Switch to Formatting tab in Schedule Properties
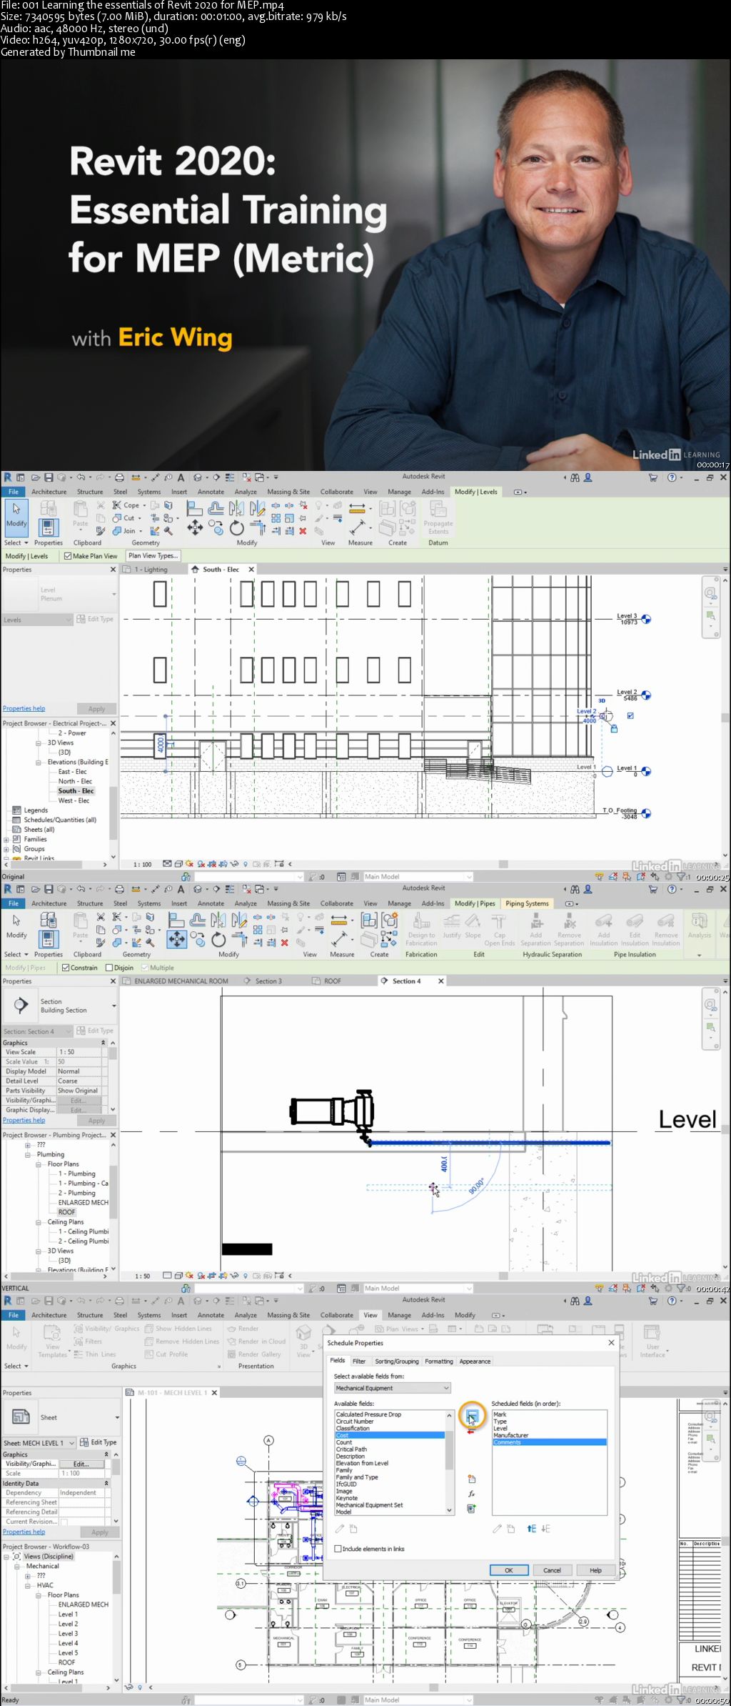Viewport: 731px width, 1706px height. click(439, 1361)
